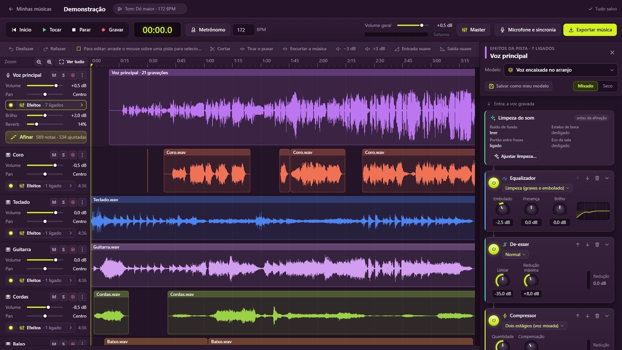The image size is (622, 350).
Task: Open the more options menu for the Coro track
Action: coord(82,155)
